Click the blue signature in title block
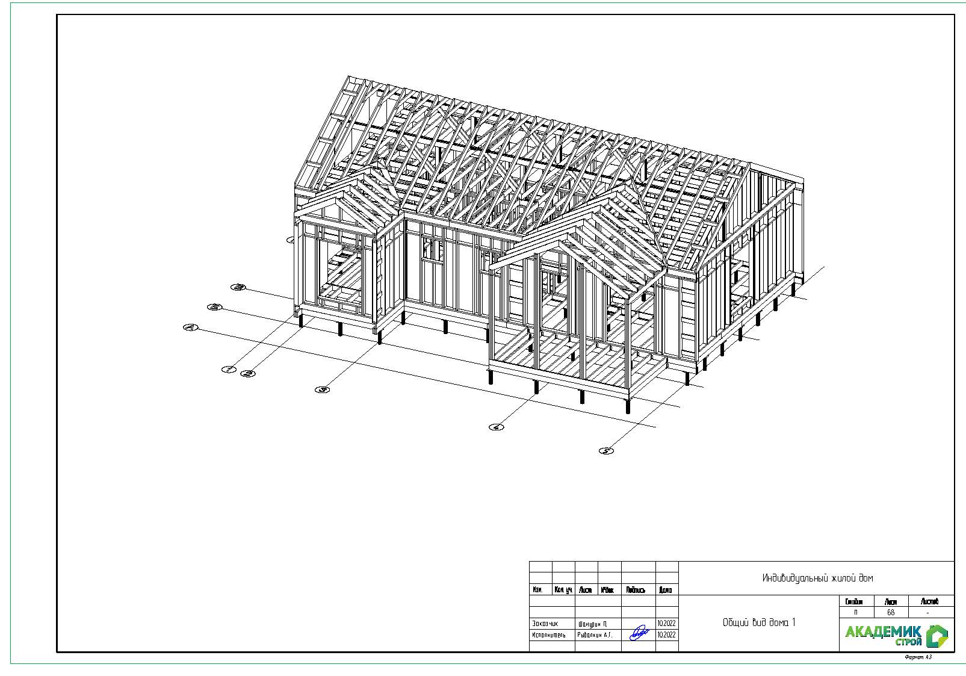Viewport: 966px width, 676px height. (x=638, y=633)
